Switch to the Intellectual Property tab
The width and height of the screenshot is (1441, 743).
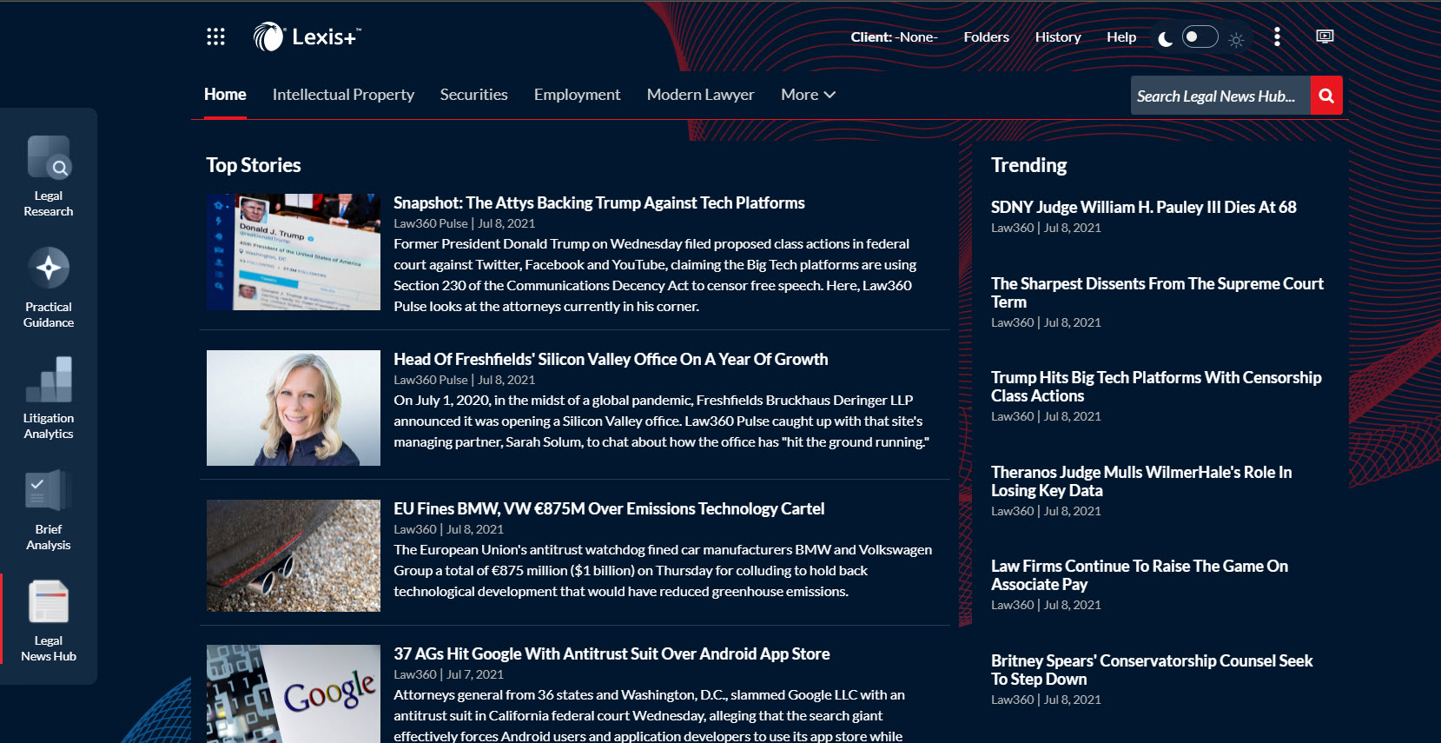(x=343, y=95)
